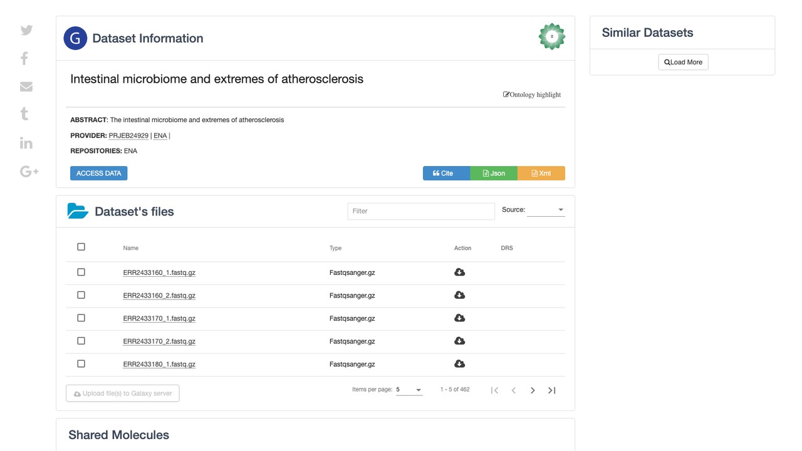The width and height of the screenshot is (802, 451).
Task: Click the DRS column header
Action: point(507,248)
